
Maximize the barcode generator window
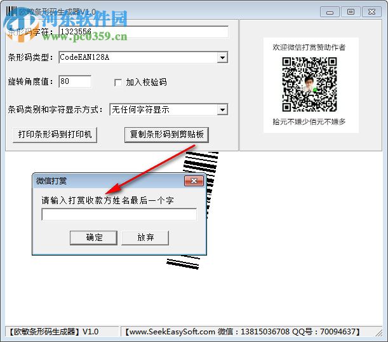(x=351, y=12)
